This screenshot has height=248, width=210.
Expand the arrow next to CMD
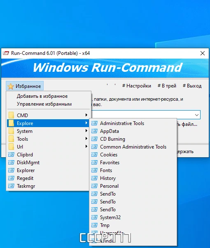86,115
